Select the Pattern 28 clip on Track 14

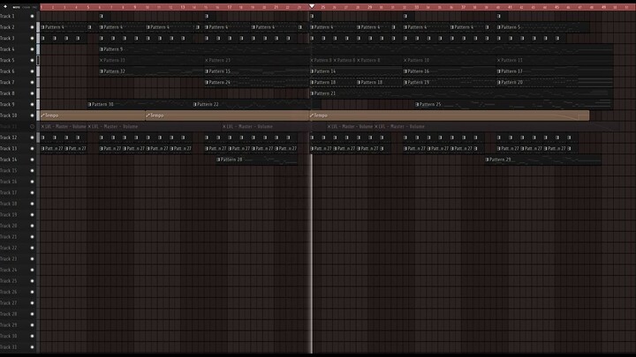click(x=257, y=160)
